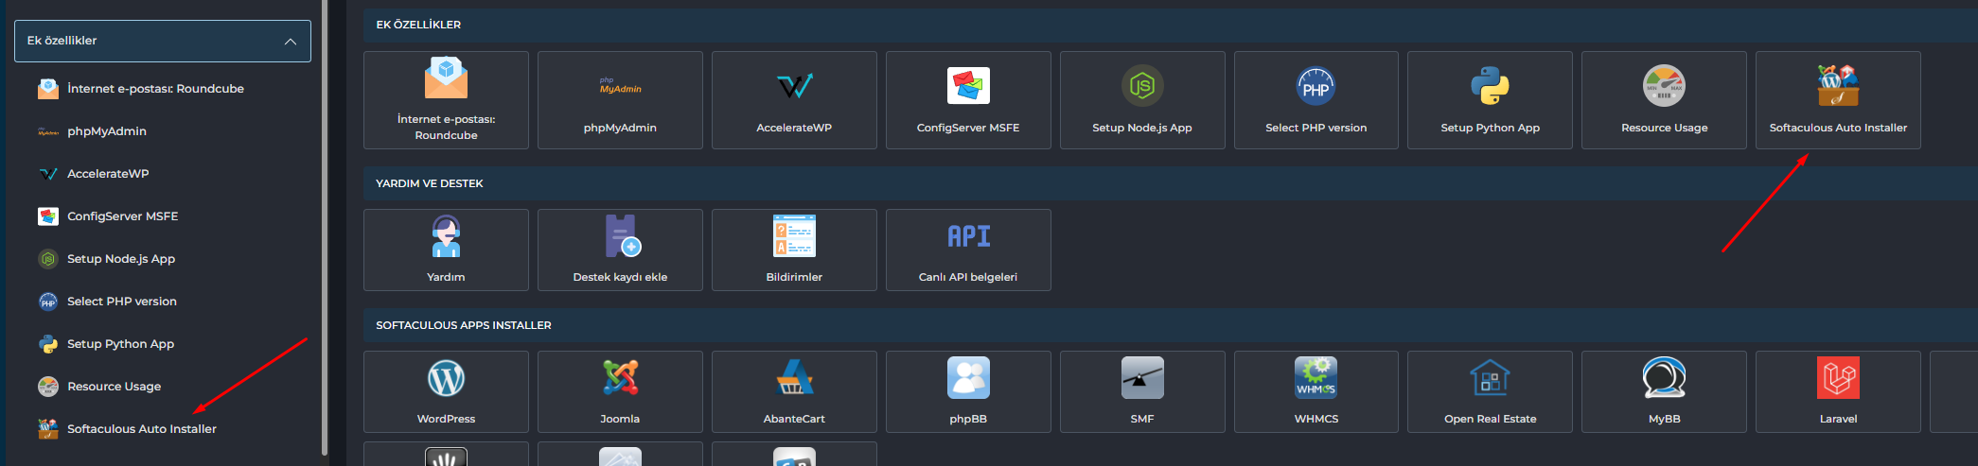This screenshot has width=1978, height=466.
Task: Open the WHMCS installer icon
Action: (x=1316, y=379)
